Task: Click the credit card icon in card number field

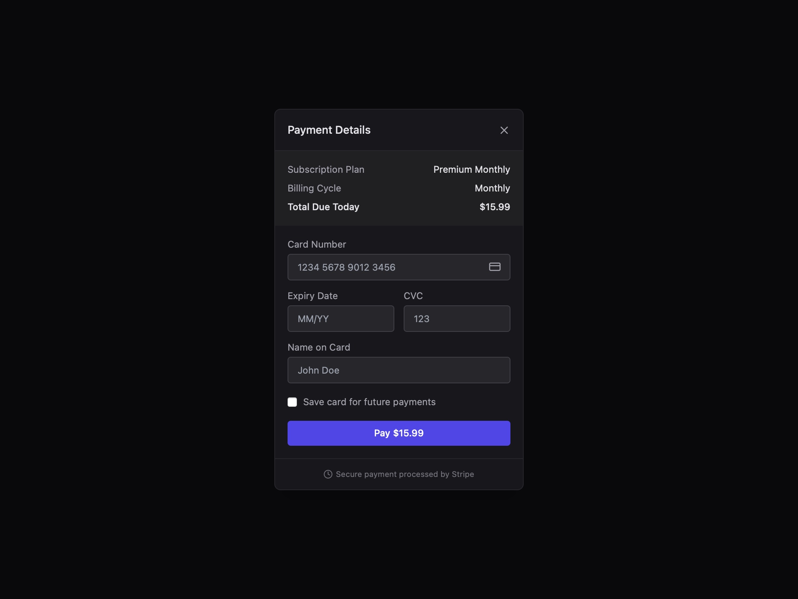Action: coord(495,267)
